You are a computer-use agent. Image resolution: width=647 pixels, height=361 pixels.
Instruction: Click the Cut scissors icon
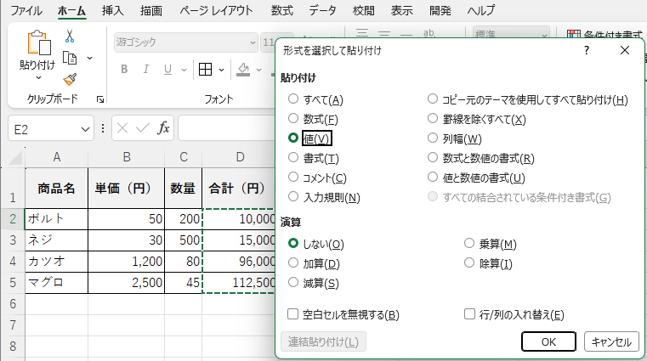(70, 36)
